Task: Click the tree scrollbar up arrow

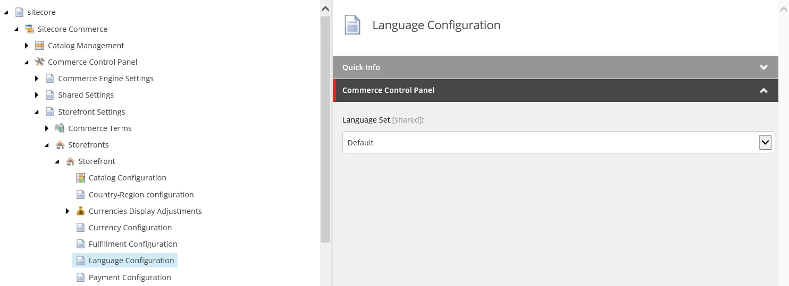Action: pos(325,8)
